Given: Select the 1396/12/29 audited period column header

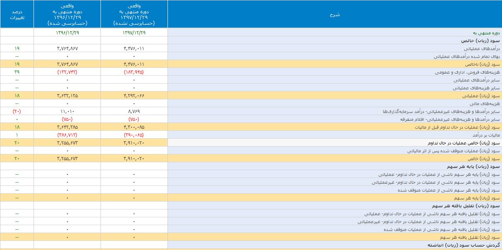Looking at the screenshot, I should (67, 14).
